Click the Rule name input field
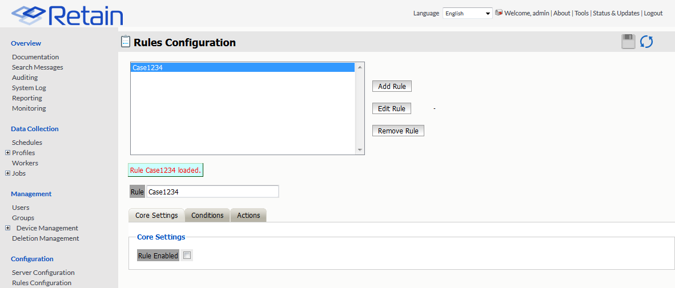675x288 pixels. [x=212, y=192]
